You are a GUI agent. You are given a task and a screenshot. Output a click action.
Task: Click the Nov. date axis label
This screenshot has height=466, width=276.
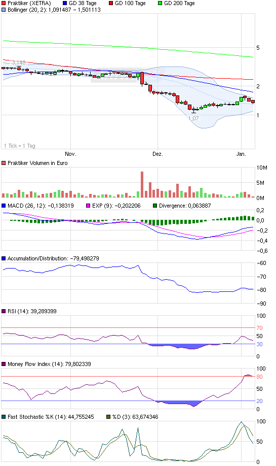tap(70, 154)
